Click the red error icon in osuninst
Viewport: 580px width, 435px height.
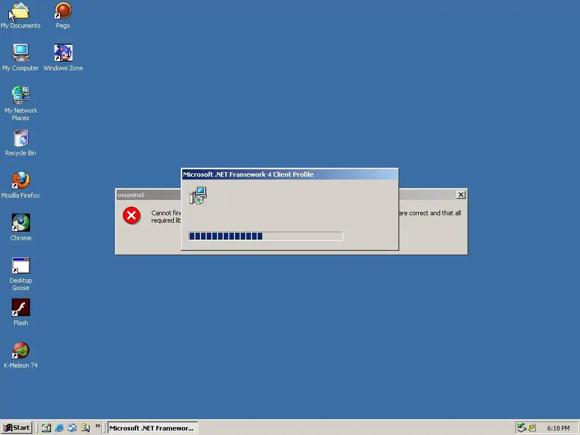[131, 216]
